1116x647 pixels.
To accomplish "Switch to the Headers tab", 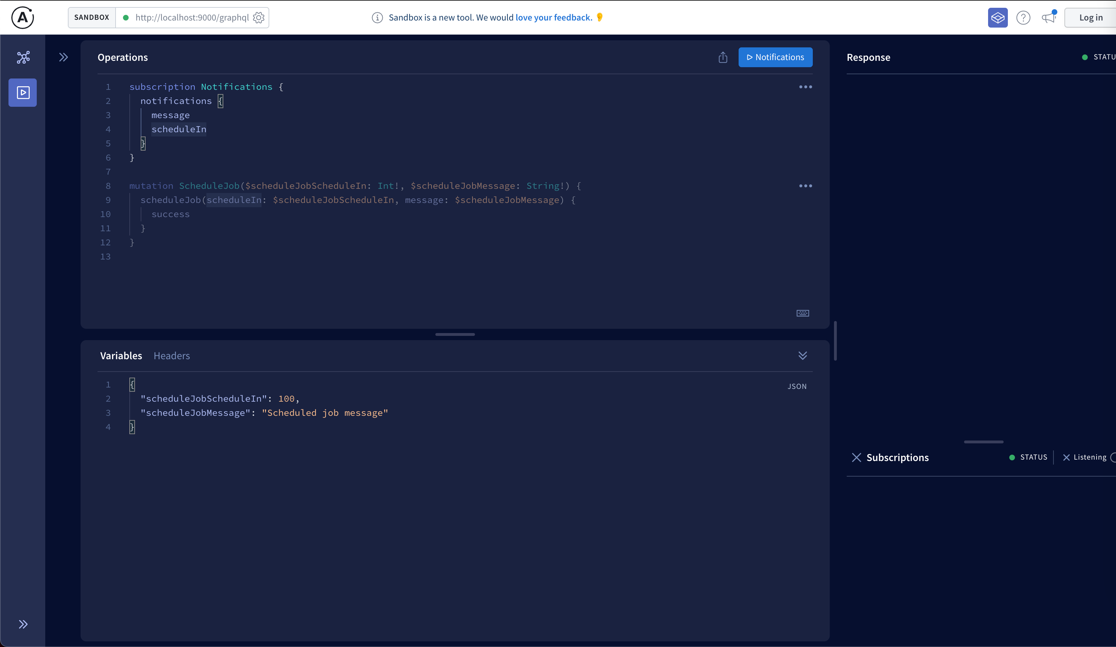I will click(x=171, y=356).
